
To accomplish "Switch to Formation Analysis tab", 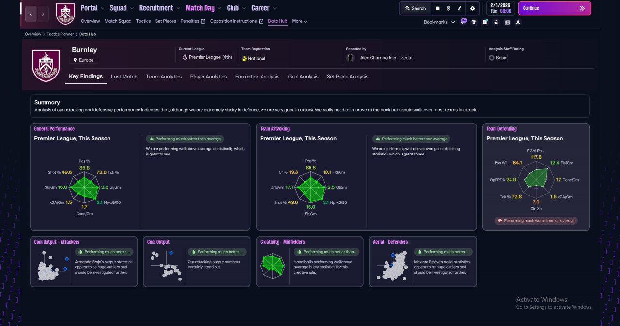I will point(257,77).
